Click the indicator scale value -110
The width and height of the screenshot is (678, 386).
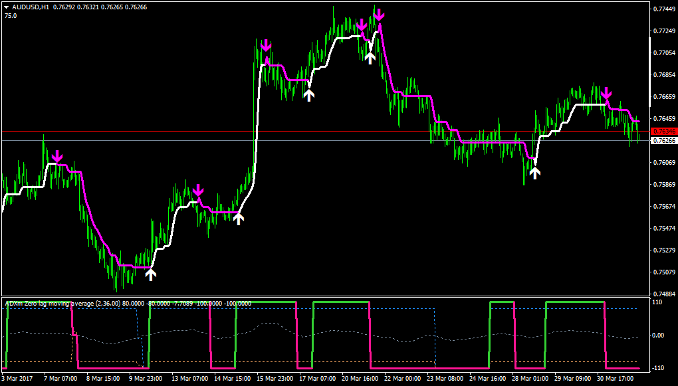659,368
